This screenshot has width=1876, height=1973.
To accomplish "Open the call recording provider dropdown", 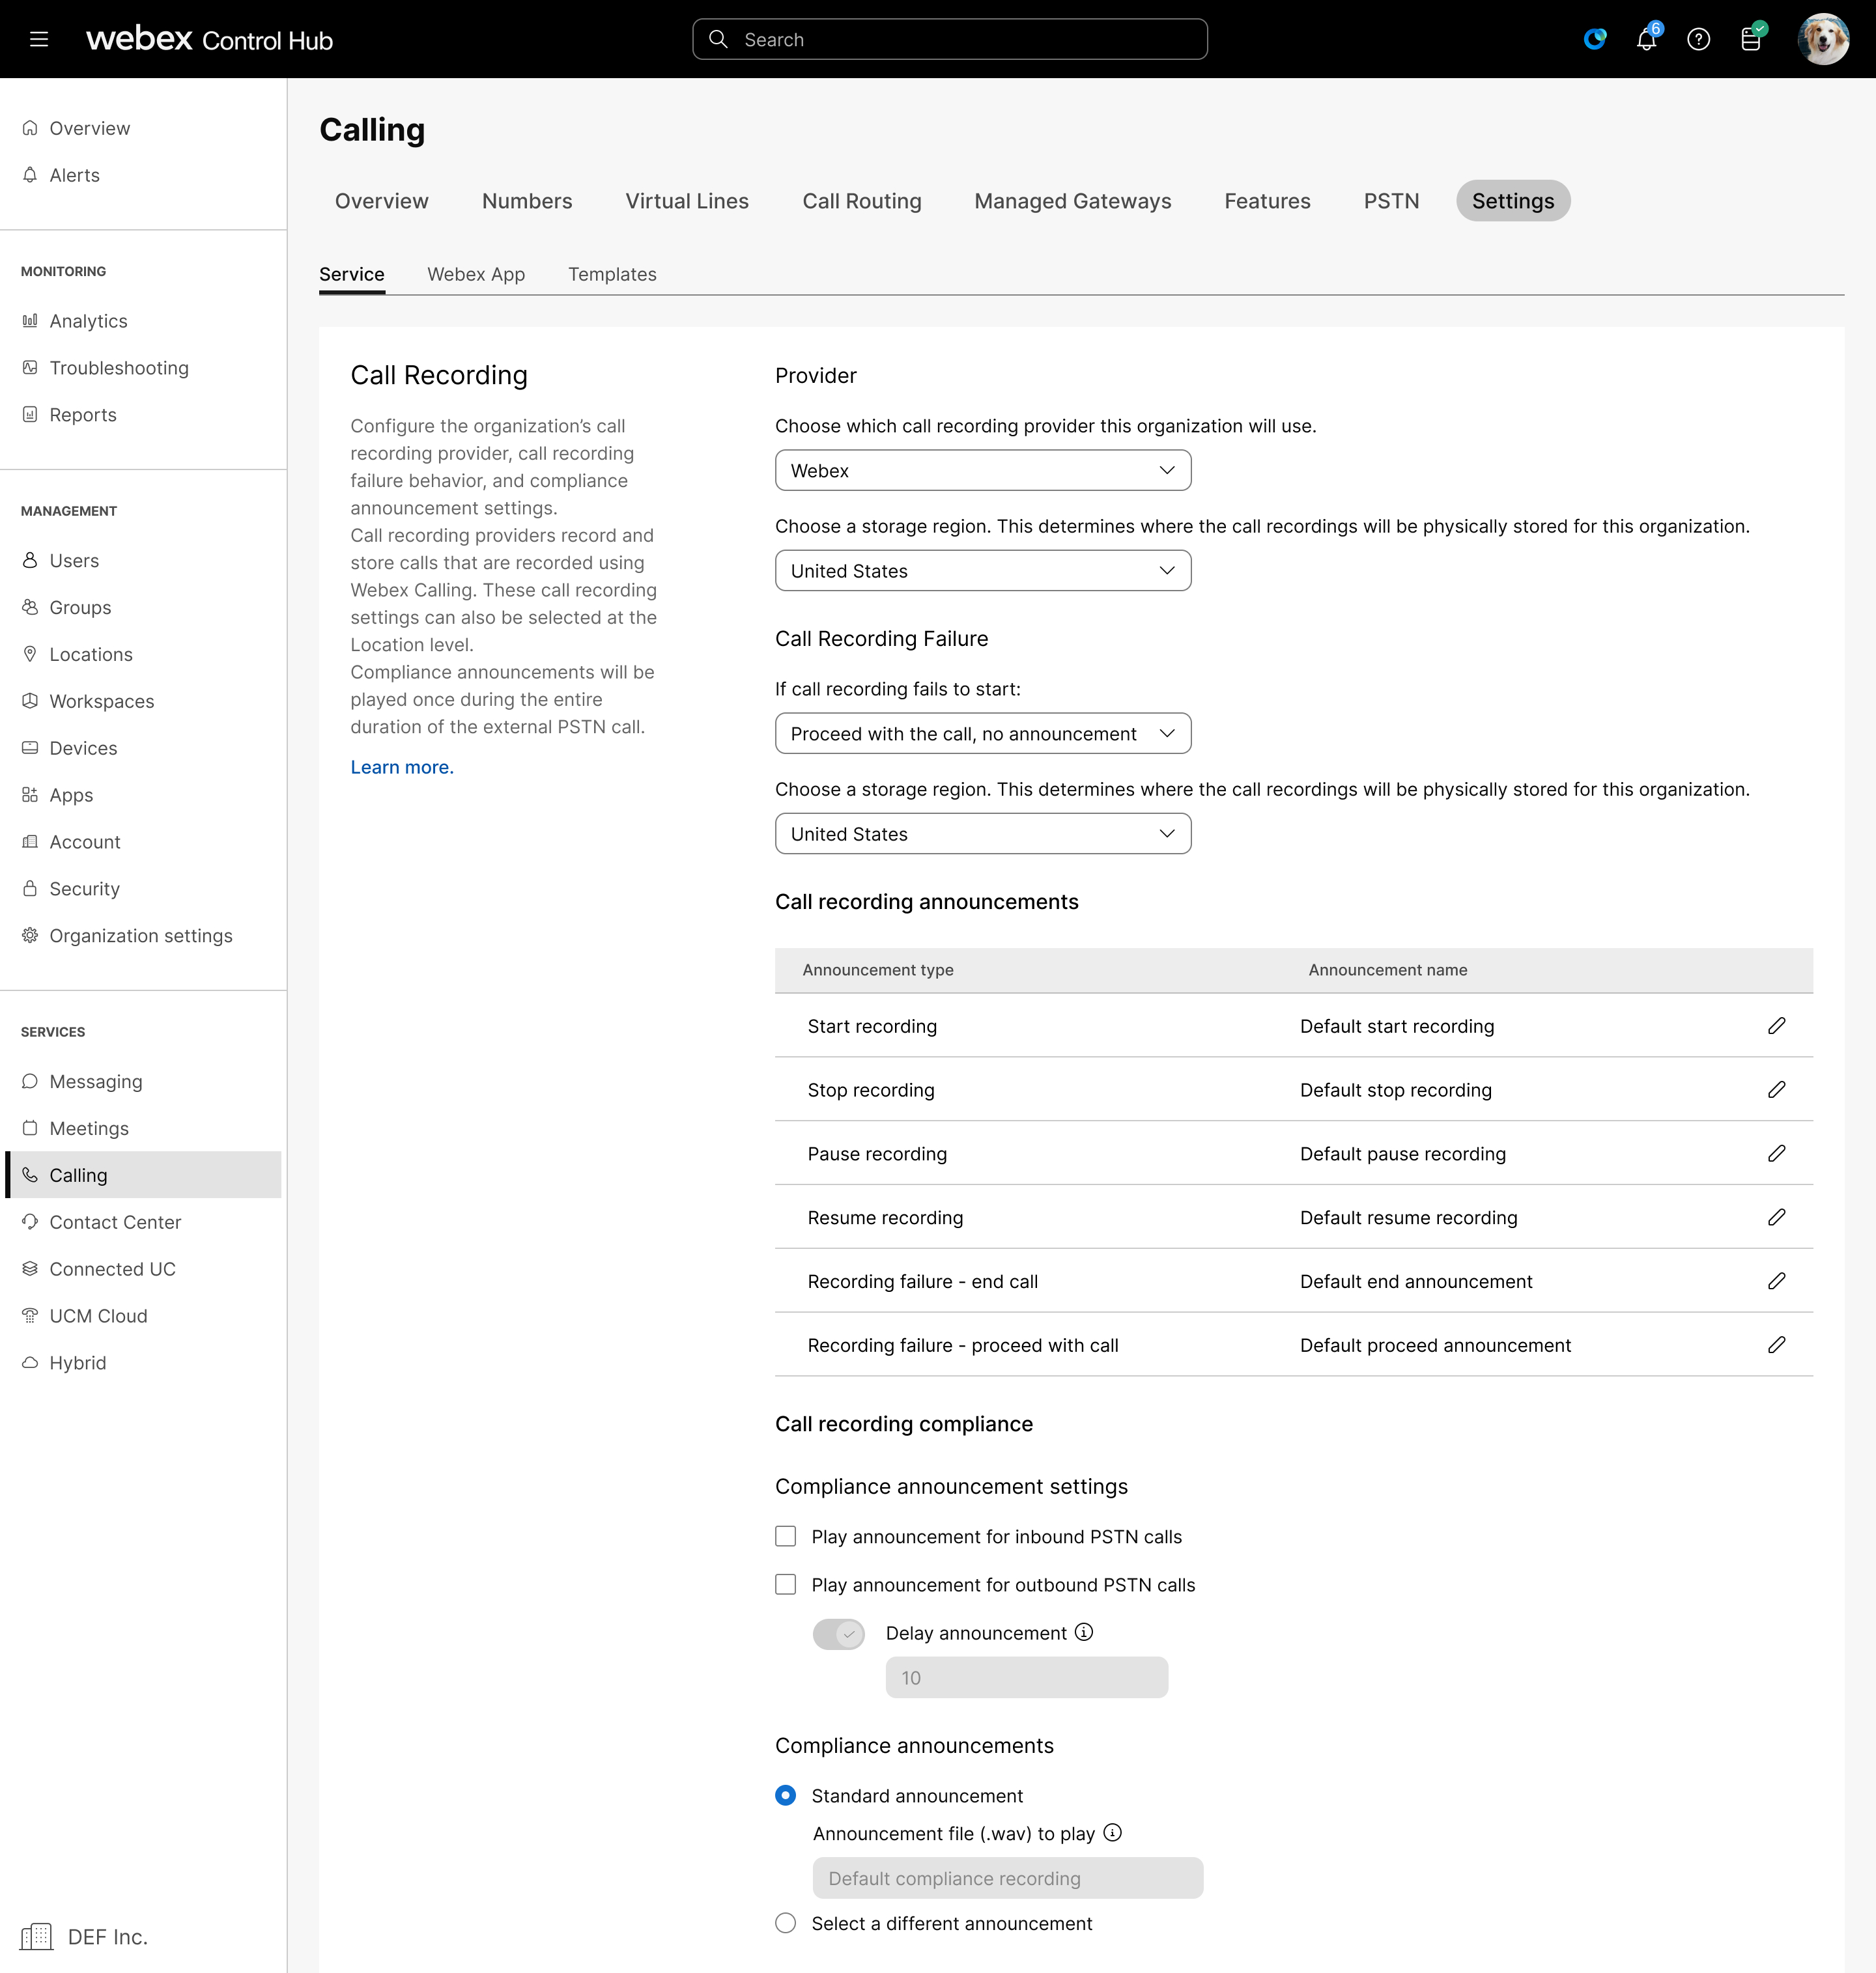I will tap(982, 469).
